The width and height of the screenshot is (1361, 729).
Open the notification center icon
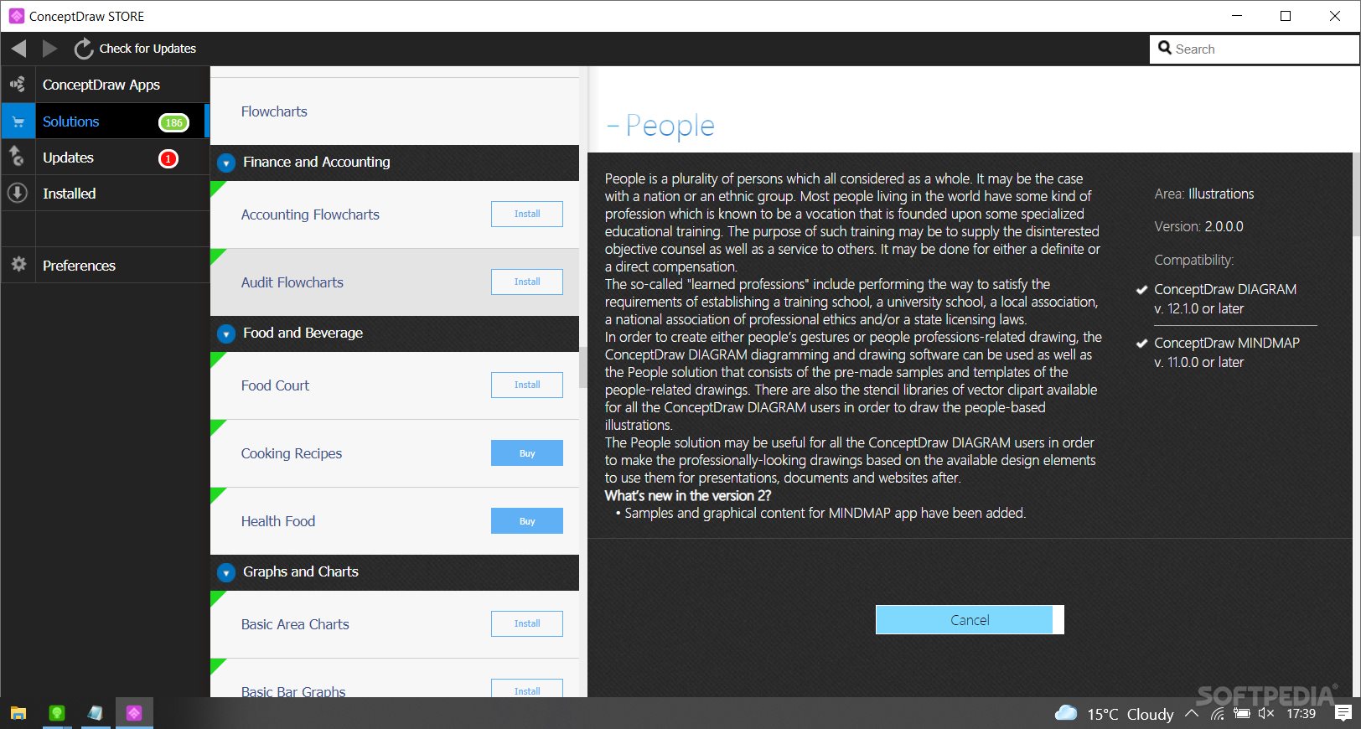tap(1343, 713)
